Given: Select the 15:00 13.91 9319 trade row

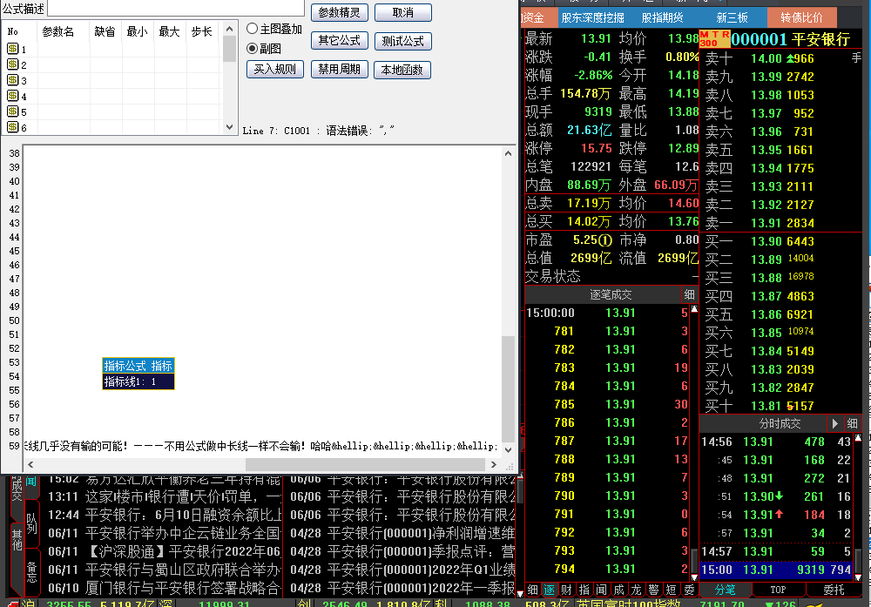Looking at the screenshot, I should click(x=776, y=570).
